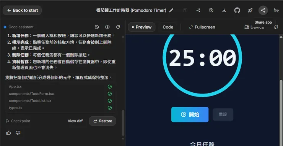This screenshot has height=146, width=283.
Task: Switch to the Code tab
Action: point(168,27)
